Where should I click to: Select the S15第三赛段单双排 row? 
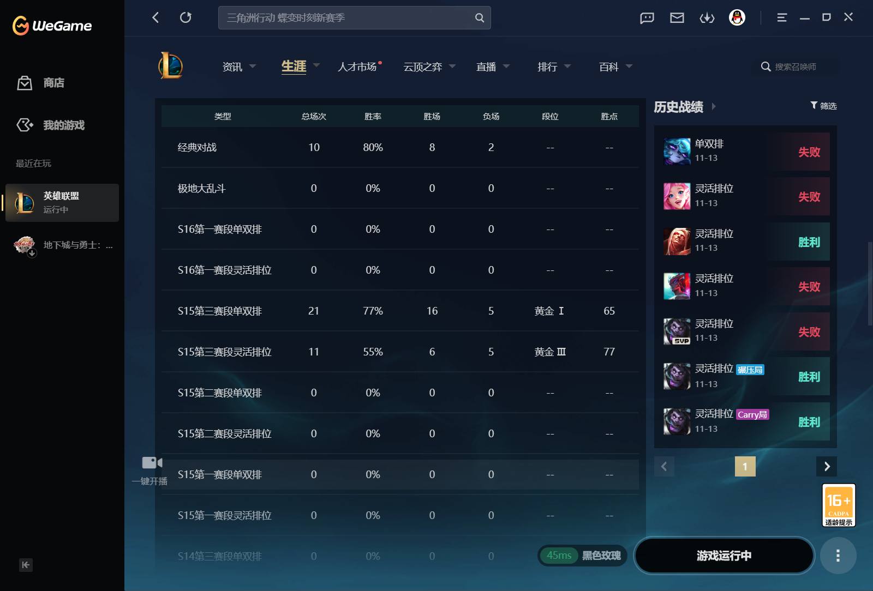[400, 311]
